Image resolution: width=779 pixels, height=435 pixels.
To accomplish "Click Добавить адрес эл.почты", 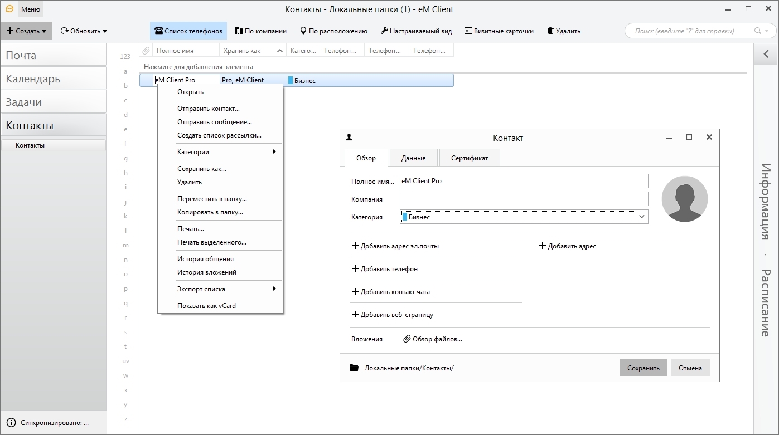I will point(395,246).
